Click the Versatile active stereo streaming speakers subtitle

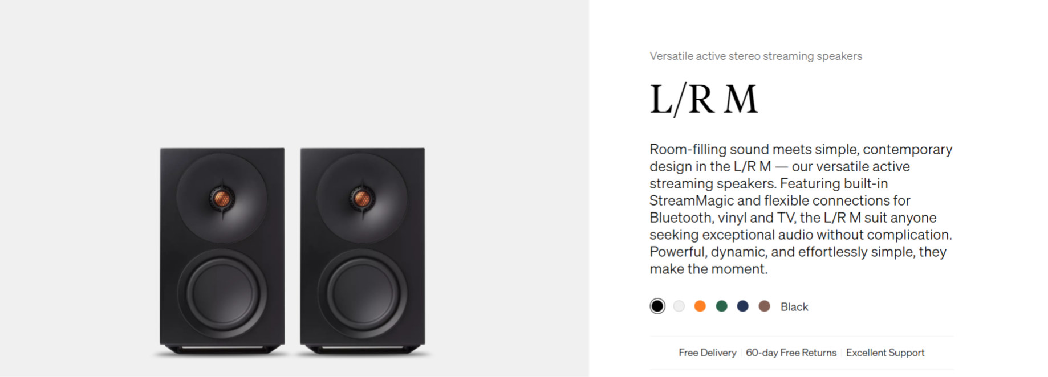click(x=755, y=56)
